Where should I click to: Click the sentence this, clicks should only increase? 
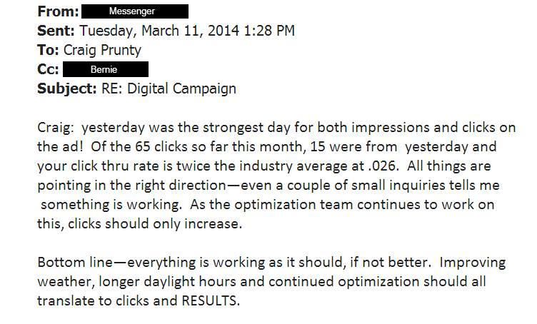[x=140, y=224]
